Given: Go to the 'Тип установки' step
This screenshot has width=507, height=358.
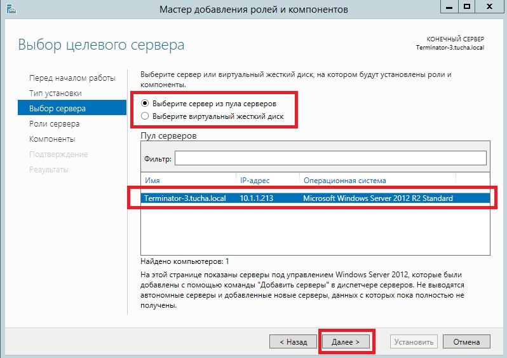Looking at the screenshot, I should point(55,93).
